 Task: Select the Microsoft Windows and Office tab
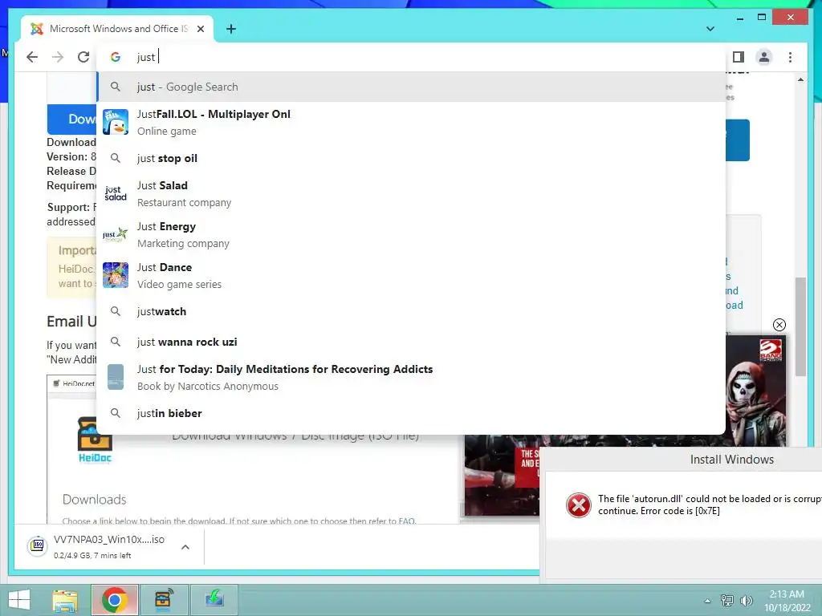(x=117, y=29)
